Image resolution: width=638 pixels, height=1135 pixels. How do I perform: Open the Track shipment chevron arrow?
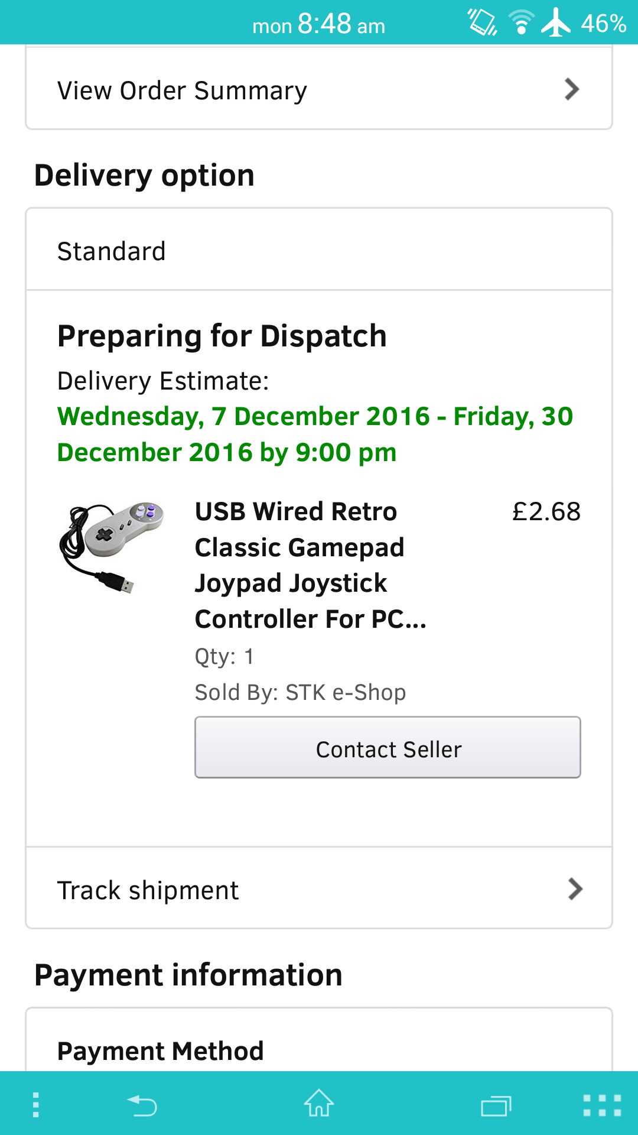tap(575, 889)
